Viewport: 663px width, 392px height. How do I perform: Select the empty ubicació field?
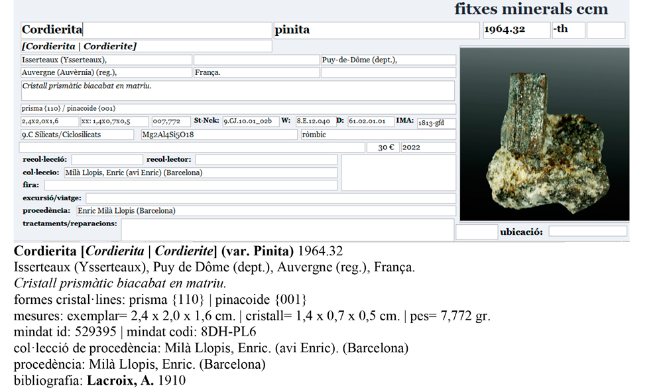587,231
